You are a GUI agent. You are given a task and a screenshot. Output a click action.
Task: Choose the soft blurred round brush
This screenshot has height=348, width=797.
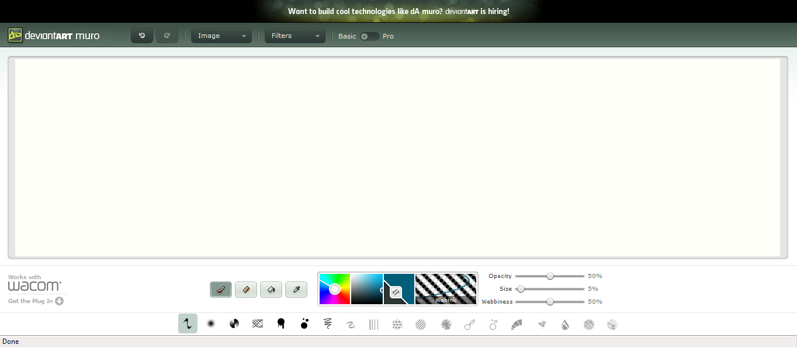point(211,324)
